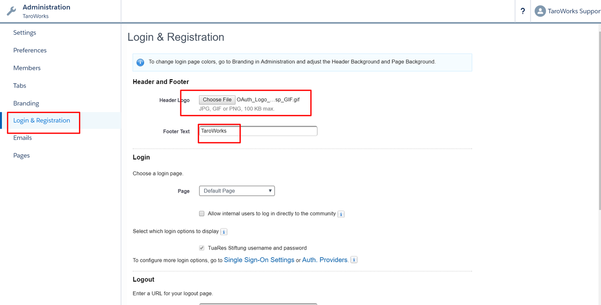The image size is (601, 305).
Task: Go to Members in the sidebar
Action: (x=27, y=68)
